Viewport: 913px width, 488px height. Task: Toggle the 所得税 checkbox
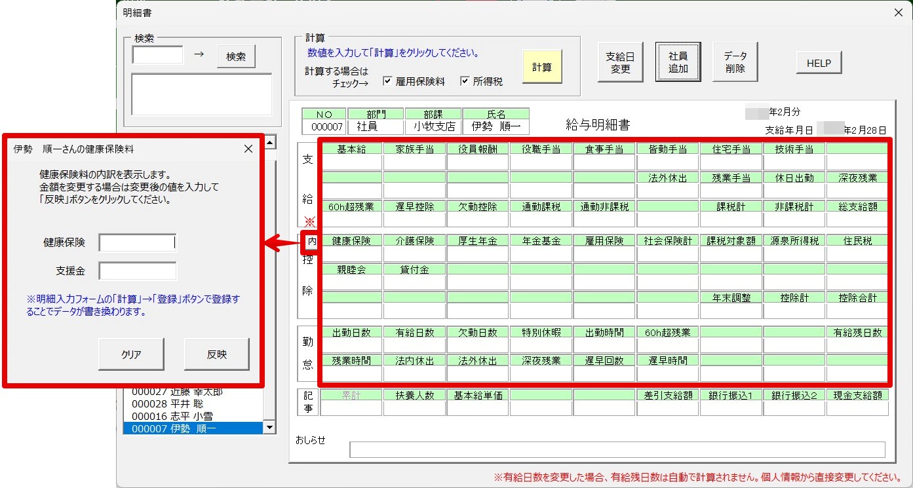(465, 81)
